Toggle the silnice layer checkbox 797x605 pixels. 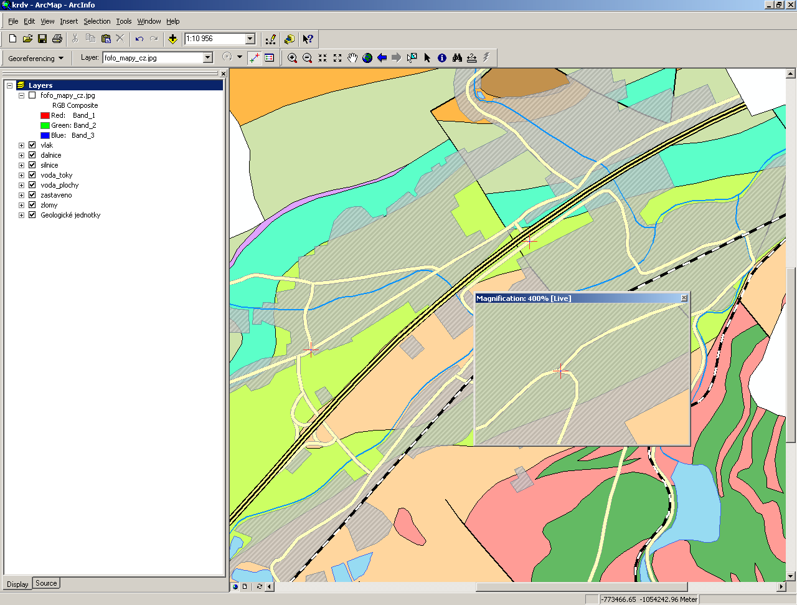32,165
